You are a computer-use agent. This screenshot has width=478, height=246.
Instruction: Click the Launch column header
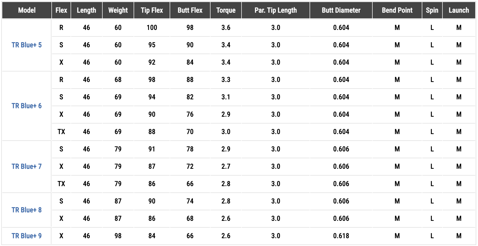459,10
